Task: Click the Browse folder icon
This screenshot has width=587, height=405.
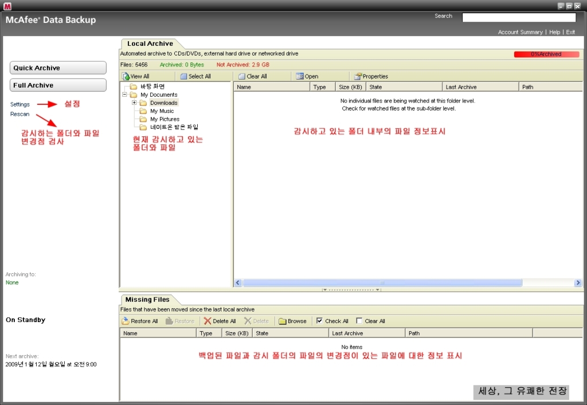Action: 282,321
